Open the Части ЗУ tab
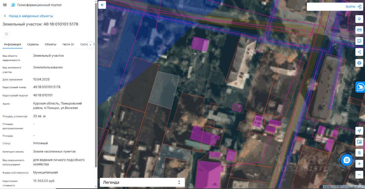365x189 pixels. (68, 44)
